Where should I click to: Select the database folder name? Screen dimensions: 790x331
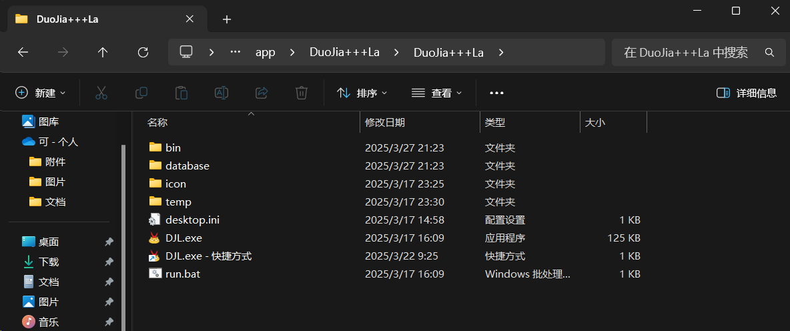click(x=187, y=165)
